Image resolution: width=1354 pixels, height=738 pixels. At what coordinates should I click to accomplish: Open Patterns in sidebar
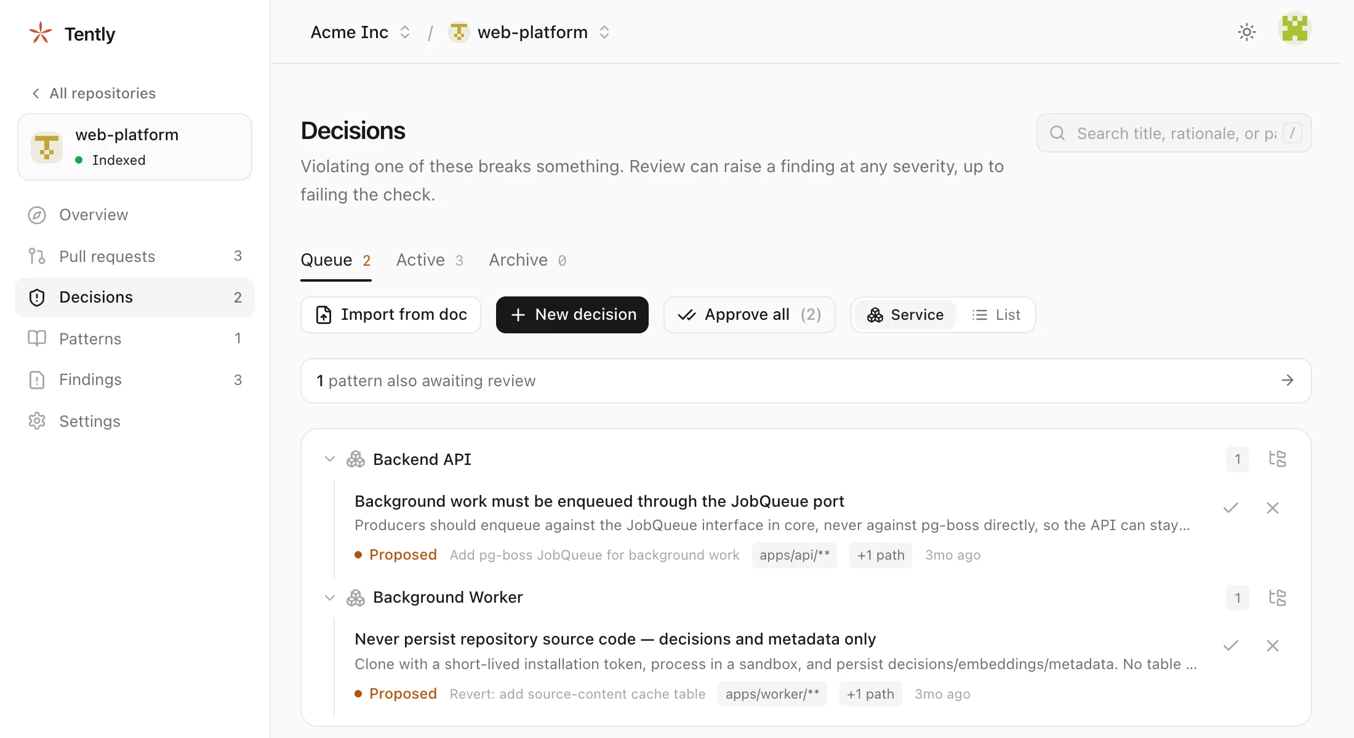[135, 338]
